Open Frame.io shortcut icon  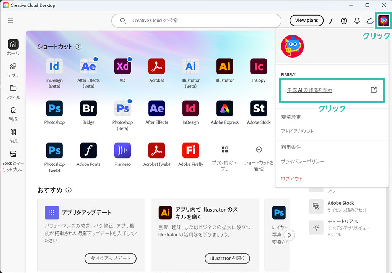click(122, 151)
